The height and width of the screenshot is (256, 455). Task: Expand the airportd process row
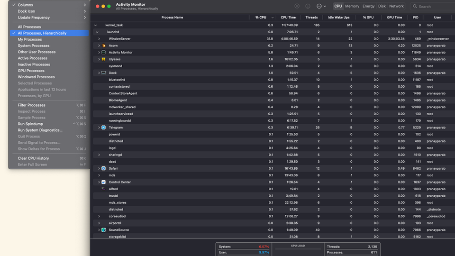(99, 223)
